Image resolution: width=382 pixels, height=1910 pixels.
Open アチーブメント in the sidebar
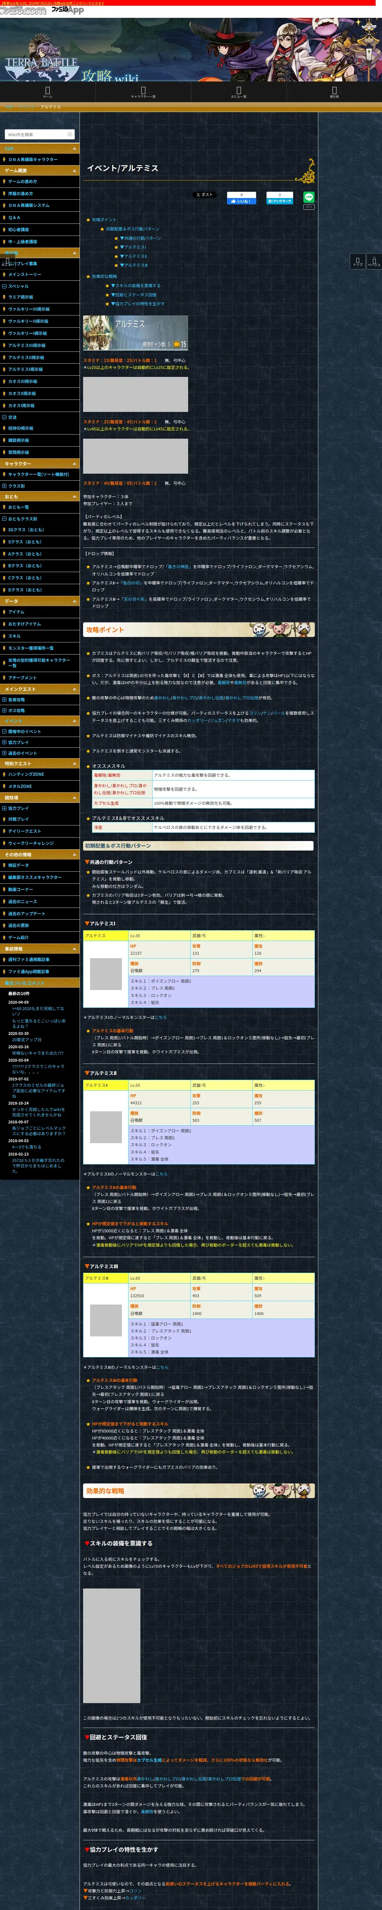(x=22, y=678)
